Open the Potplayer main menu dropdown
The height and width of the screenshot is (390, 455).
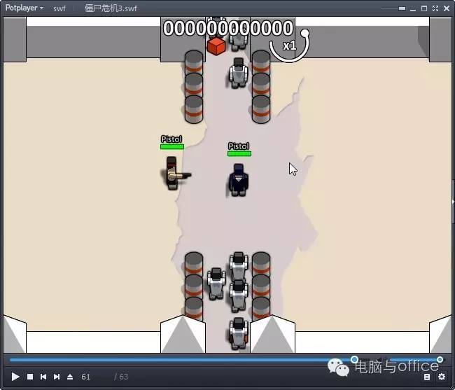pyautogui.click(x=24, y=8)
